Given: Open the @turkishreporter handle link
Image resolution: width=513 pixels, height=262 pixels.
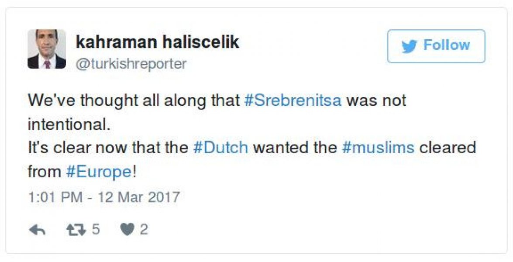Looking at the screenshot, I should pyautogui.click(x=131, y=64).
